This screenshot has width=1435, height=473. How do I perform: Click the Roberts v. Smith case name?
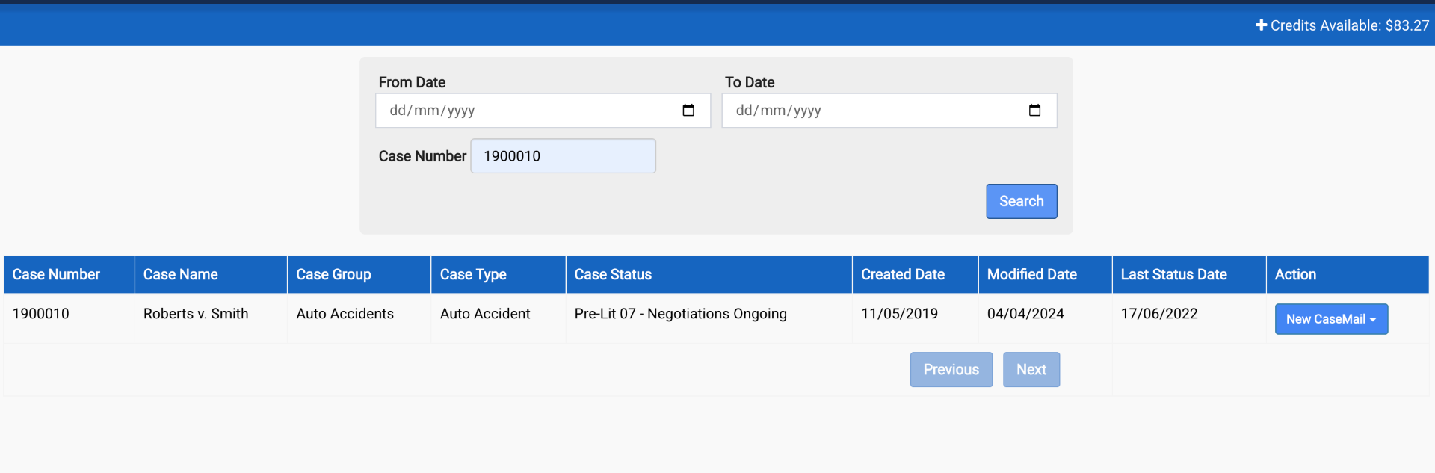pos(196,314)
